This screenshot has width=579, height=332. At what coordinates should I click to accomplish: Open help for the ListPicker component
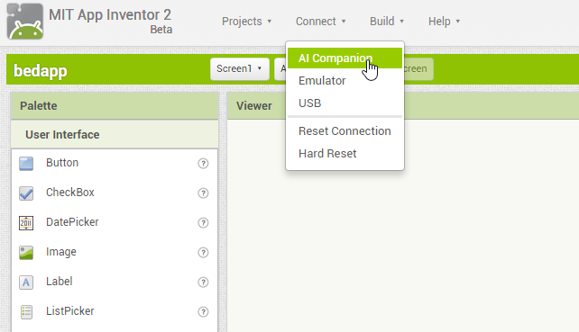point(203,311)
